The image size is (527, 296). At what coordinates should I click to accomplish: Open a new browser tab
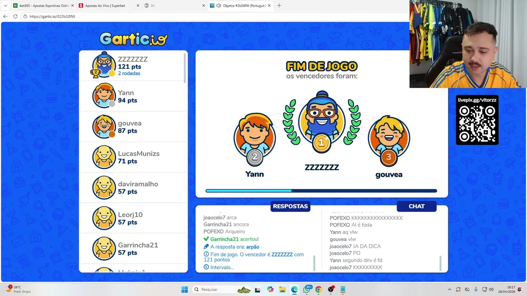(279, 6)
